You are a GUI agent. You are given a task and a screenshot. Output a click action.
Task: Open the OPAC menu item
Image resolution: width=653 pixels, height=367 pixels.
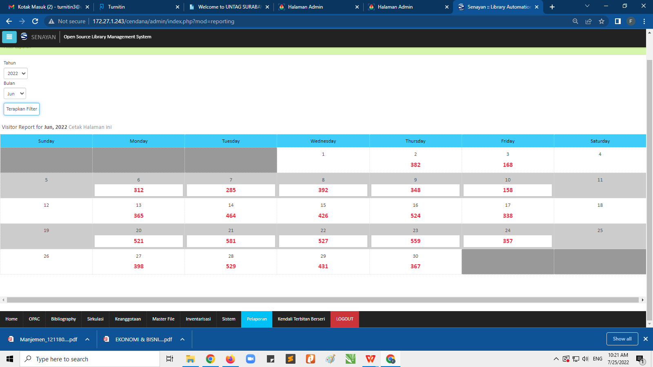point(34,319)
